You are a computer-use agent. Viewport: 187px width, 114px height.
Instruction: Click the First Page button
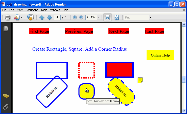39,31
